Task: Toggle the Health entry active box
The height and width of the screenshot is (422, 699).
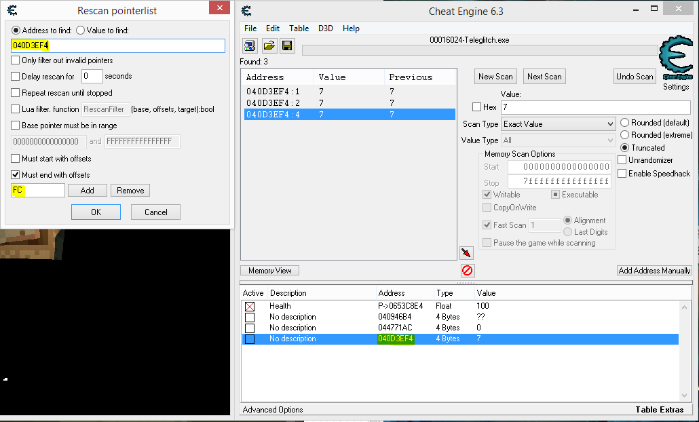Action: [250, 306]
